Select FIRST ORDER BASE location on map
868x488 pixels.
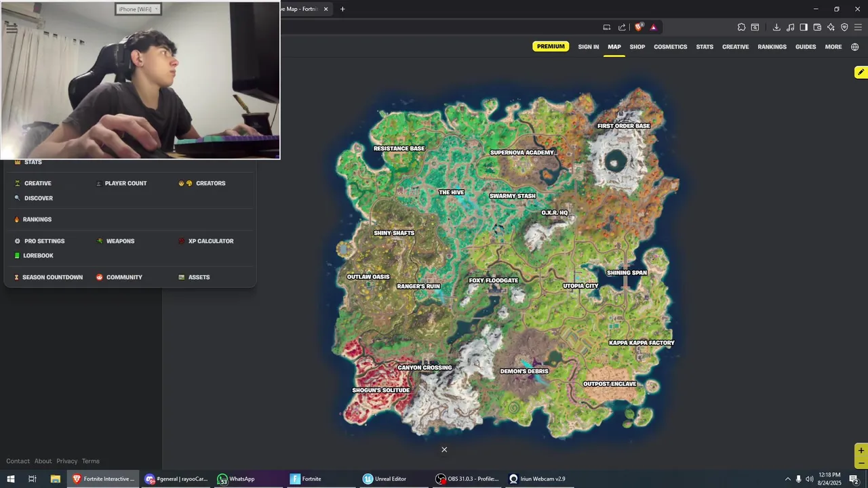(624, 126)
